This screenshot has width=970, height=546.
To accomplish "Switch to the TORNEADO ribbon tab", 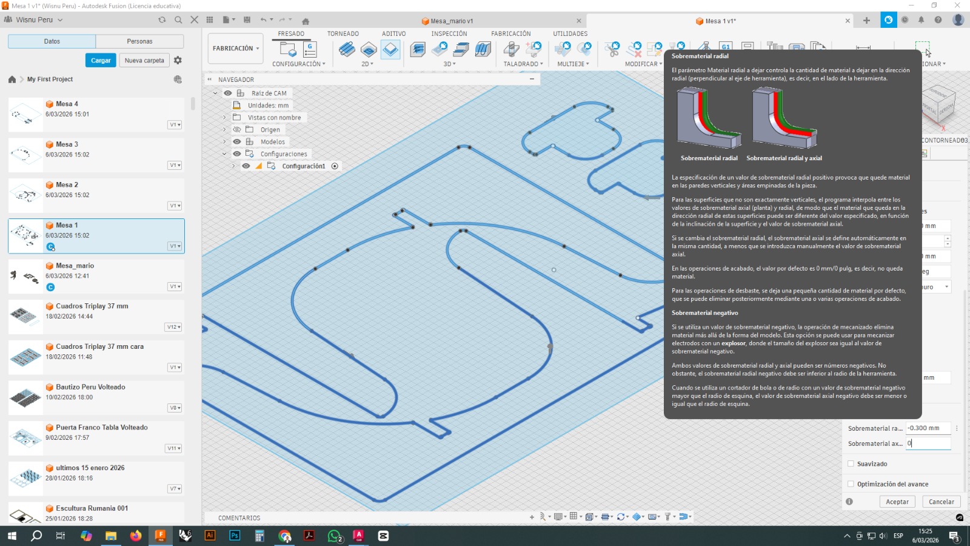I will [x=343, y=33].
